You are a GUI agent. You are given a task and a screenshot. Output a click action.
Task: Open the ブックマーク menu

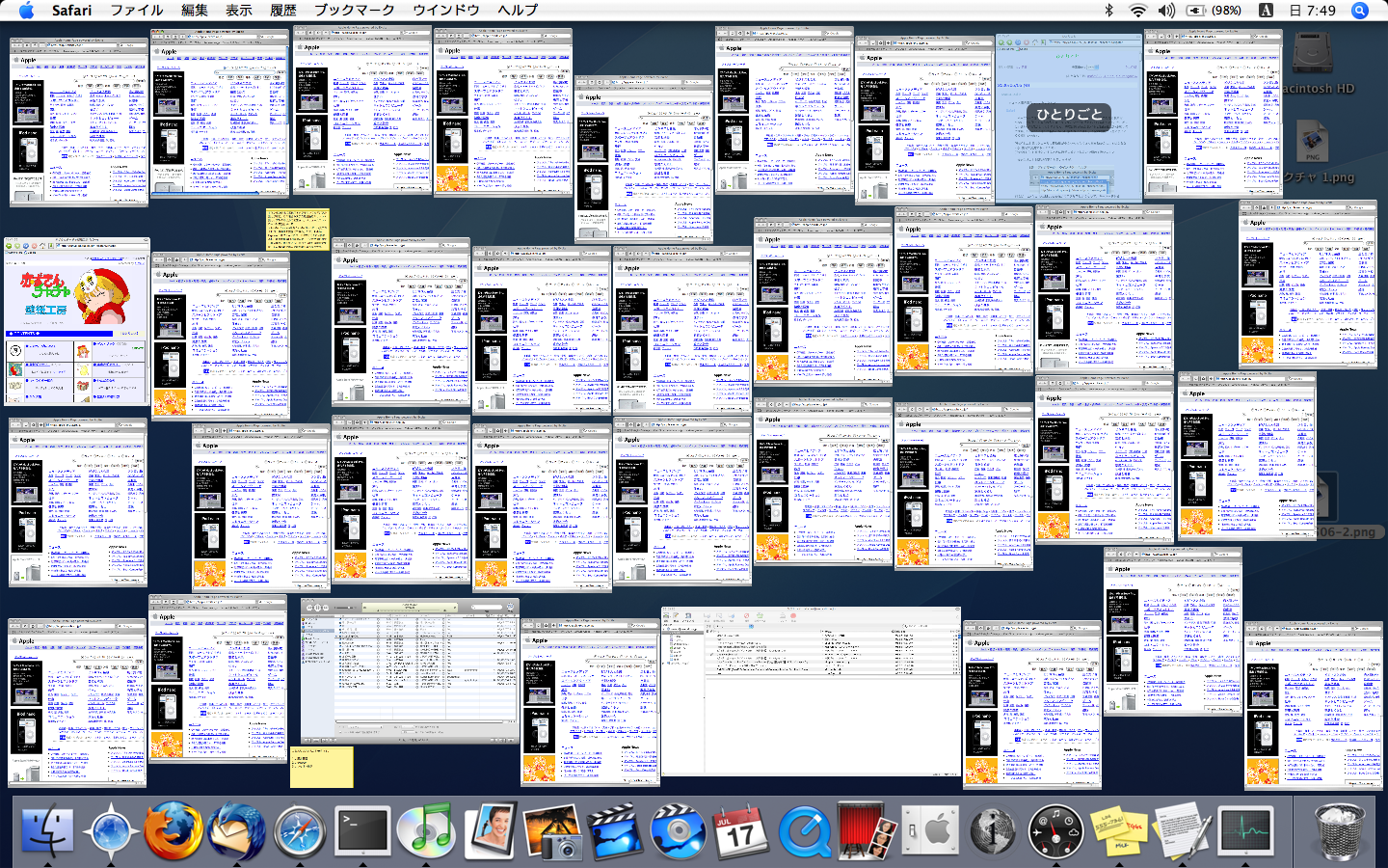tap(355, 11)
